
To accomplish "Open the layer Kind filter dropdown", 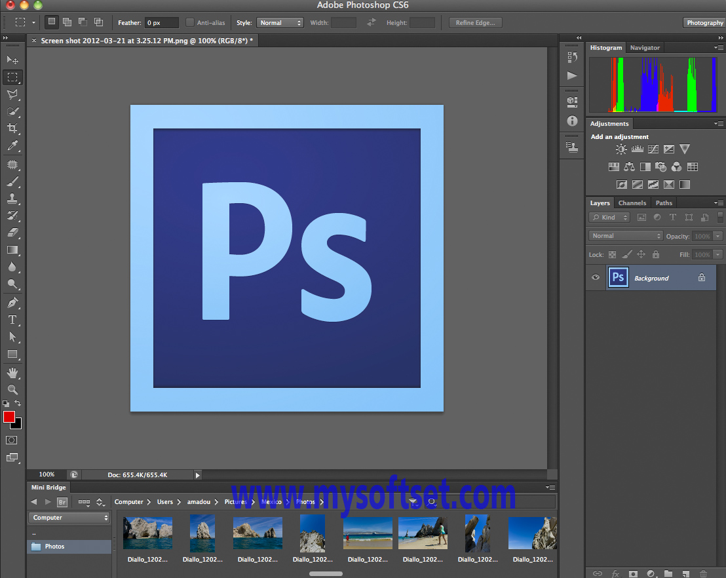I will [609, 217].
